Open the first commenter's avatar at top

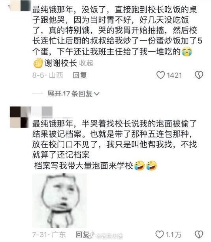click(x=19, y=6)
